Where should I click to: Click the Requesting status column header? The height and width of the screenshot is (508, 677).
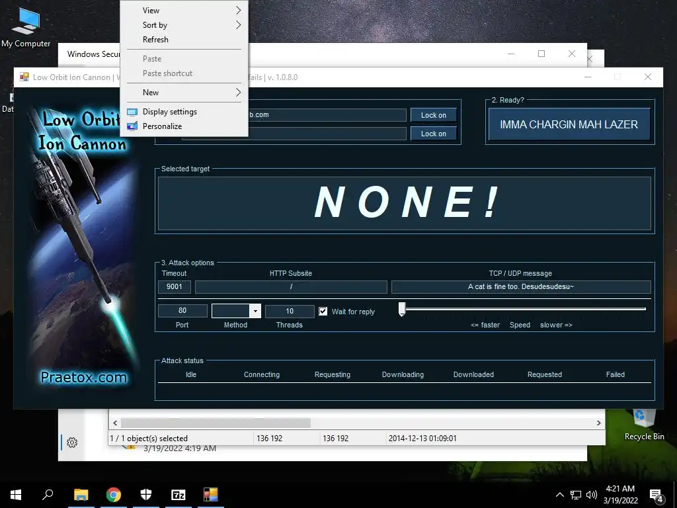[x=333, y=374]
